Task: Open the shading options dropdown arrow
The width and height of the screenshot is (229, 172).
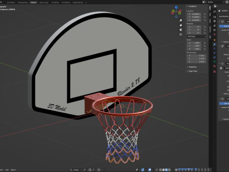Action: click(172, 170)
